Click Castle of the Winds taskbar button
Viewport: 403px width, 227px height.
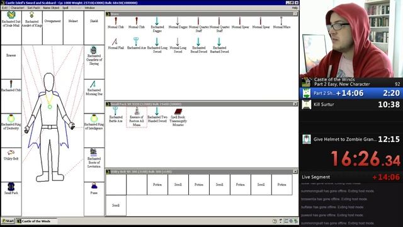[x=37, y=221]
